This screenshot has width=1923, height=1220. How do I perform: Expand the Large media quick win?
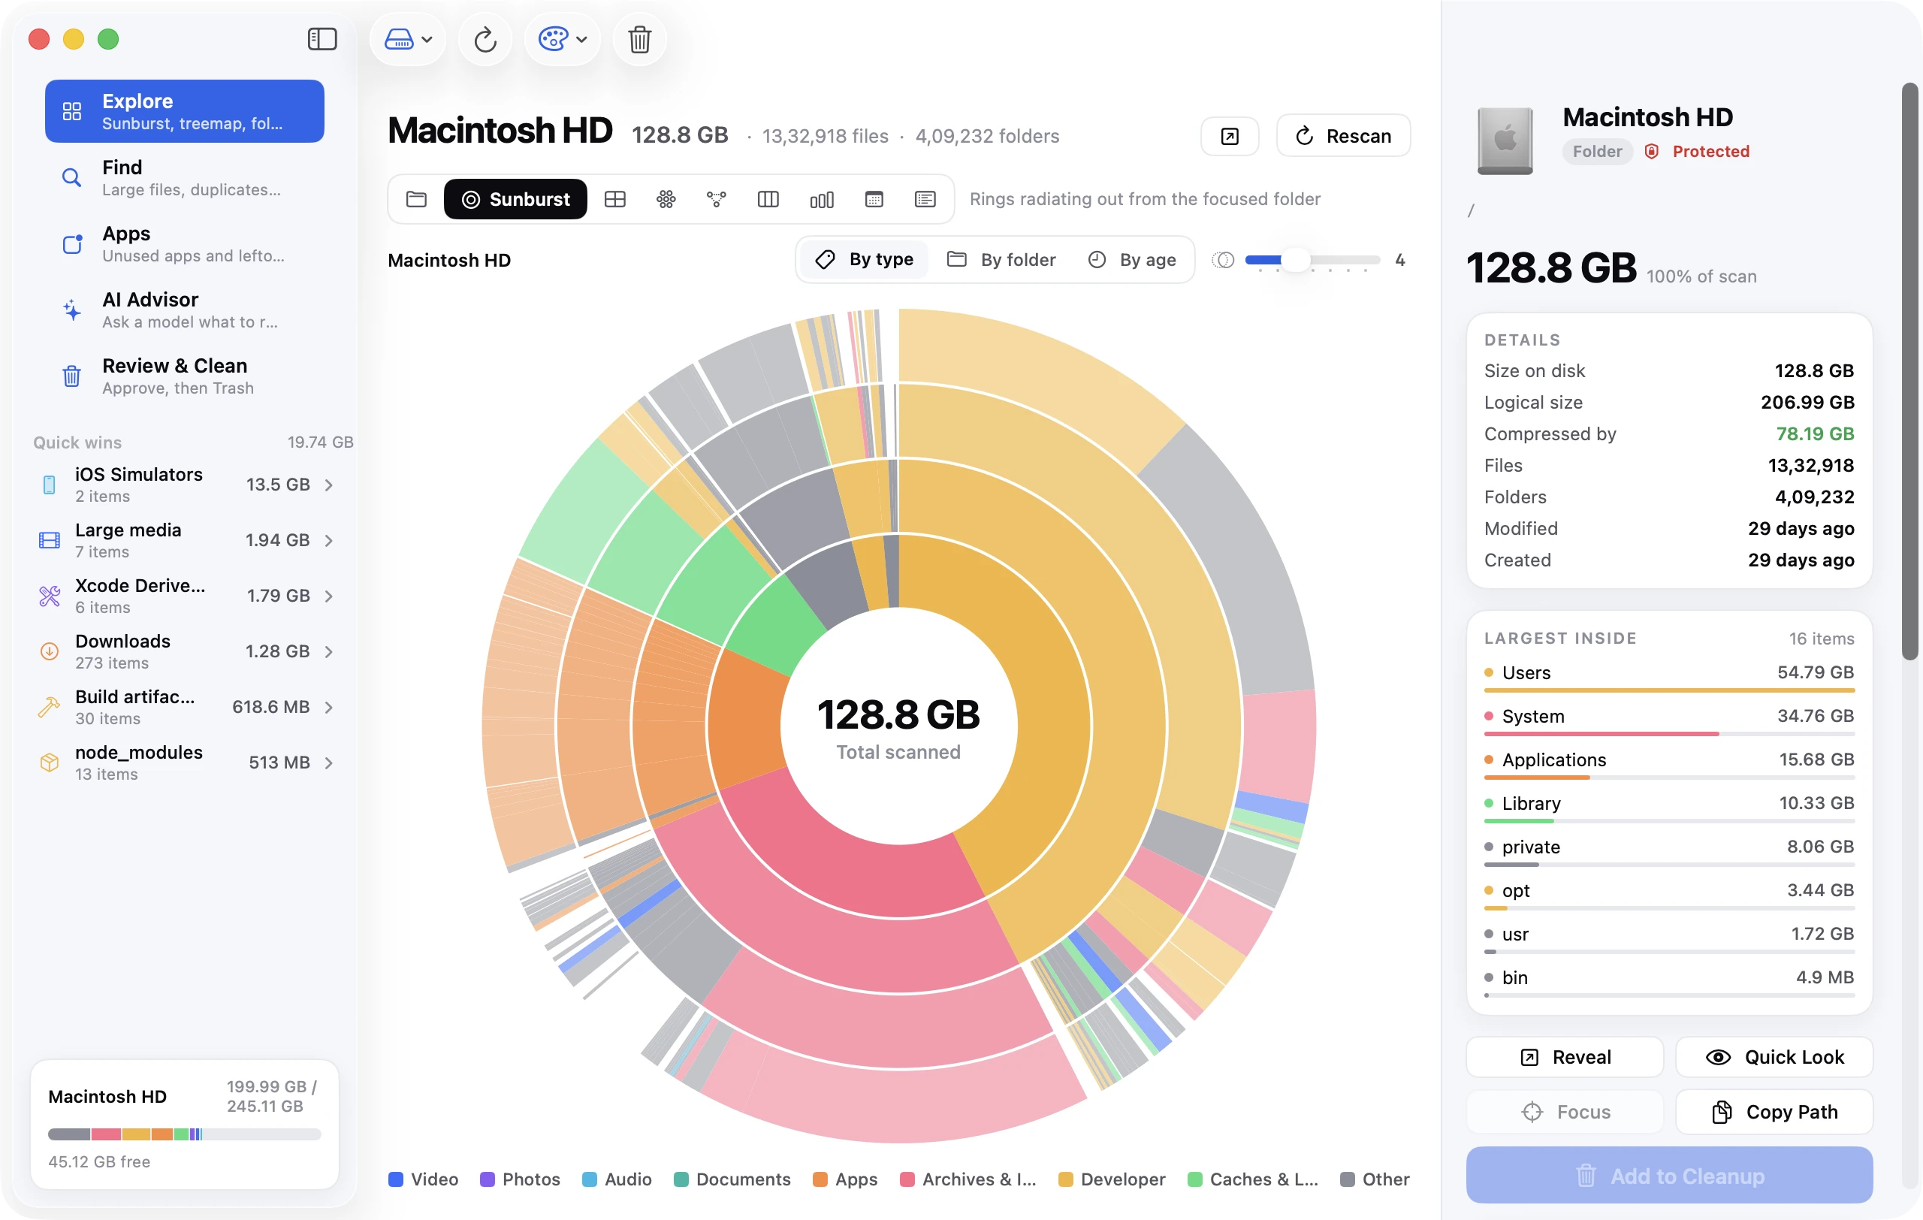coord(185,541)
